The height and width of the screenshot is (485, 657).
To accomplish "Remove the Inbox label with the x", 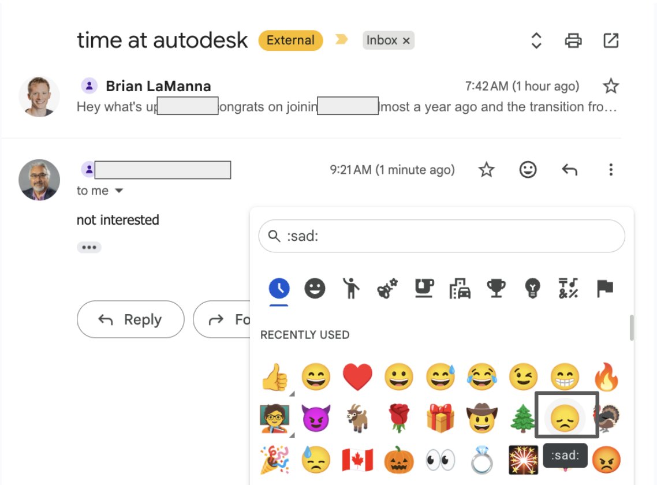I will point(406,40).
